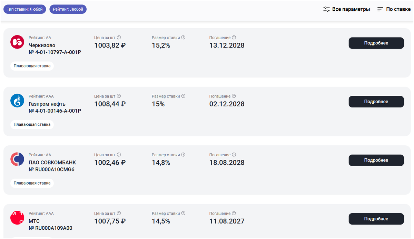Screen dimensions: 414x239
Task: Select the price 1008,44 ₽
Action: [110, 104]
